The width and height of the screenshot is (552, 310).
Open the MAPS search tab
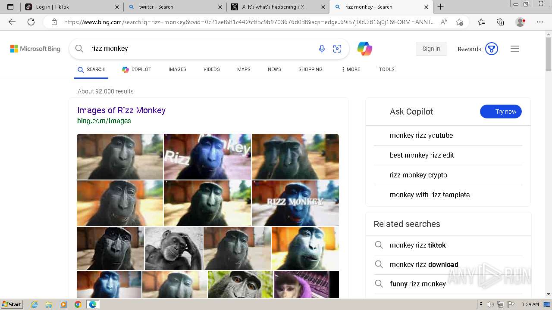click(x=244, y=69)
